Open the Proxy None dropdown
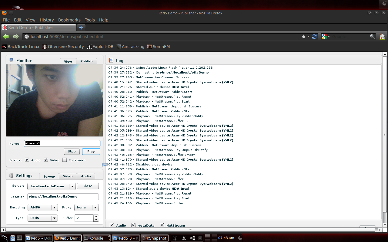388x242 pixels. click(x=86, y=208)
